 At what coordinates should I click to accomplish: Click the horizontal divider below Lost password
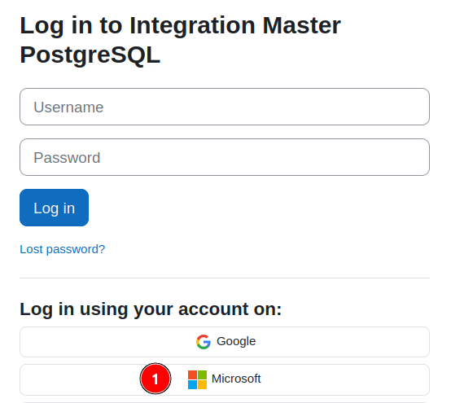(225, 278)
